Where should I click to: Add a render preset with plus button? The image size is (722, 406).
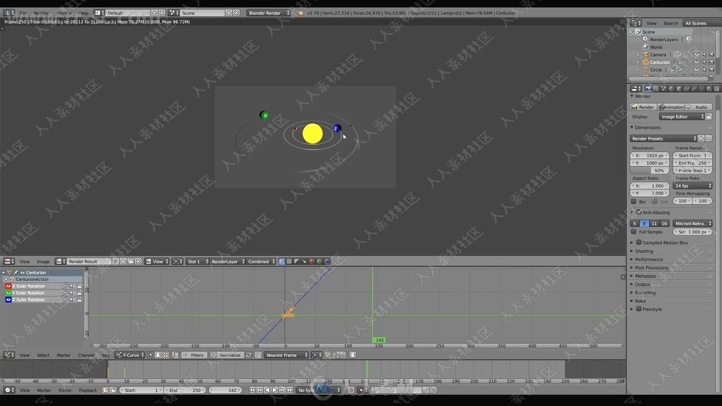click(x=701, y=138)
